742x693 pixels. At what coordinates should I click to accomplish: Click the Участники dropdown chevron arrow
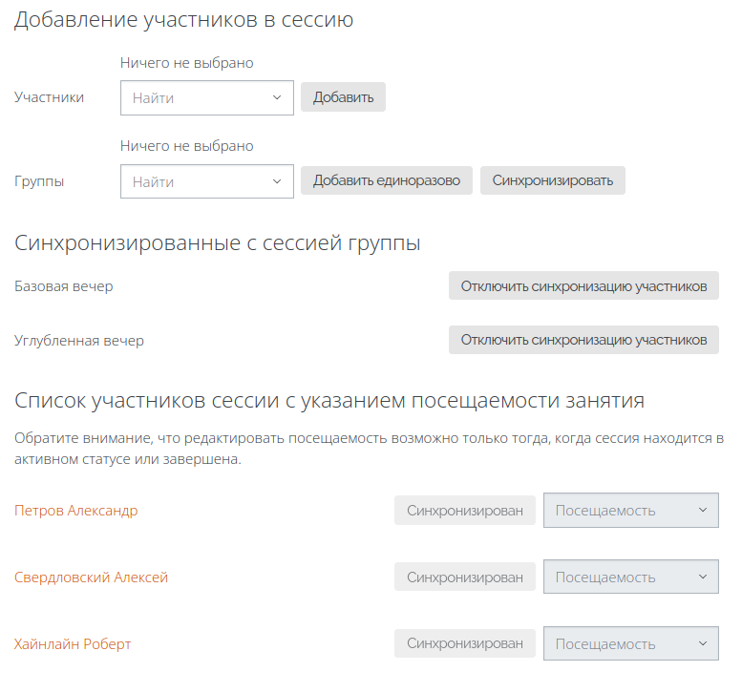coord(277,98)
